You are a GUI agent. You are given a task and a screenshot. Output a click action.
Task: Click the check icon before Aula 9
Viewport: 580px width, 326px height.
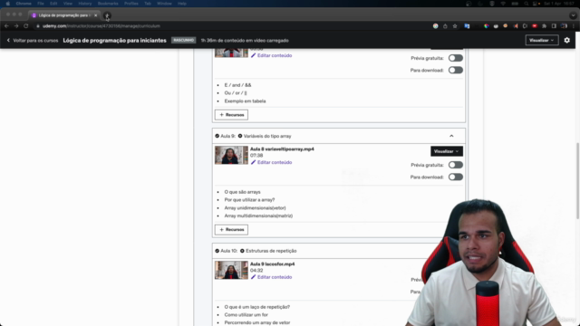(217, 136)
